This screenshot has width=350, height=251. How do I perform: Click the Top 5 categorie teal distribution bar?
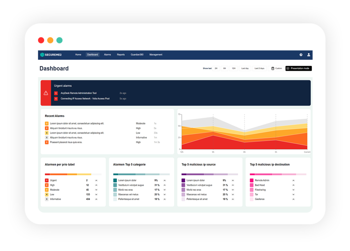[x=142, y=174]
